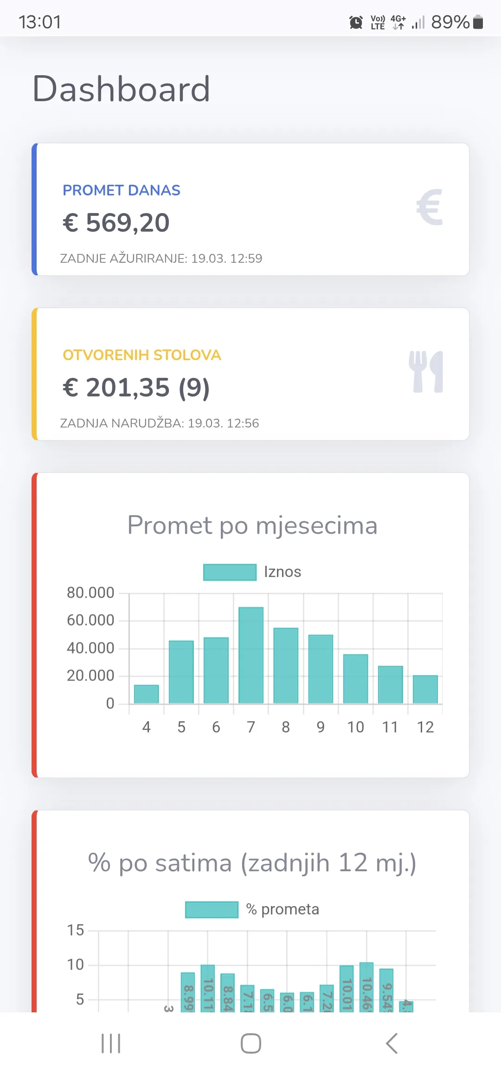This screenshot has height=1075, width=501.
Task: Click the OTVORENIH STOLOVA link text
Action: [142, 355]
